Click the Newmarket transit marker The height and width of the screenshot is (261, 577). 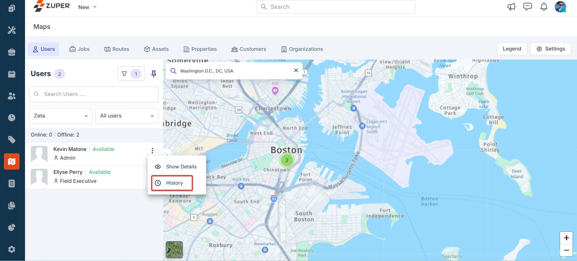pyautogui.click(x=265, y=250)
